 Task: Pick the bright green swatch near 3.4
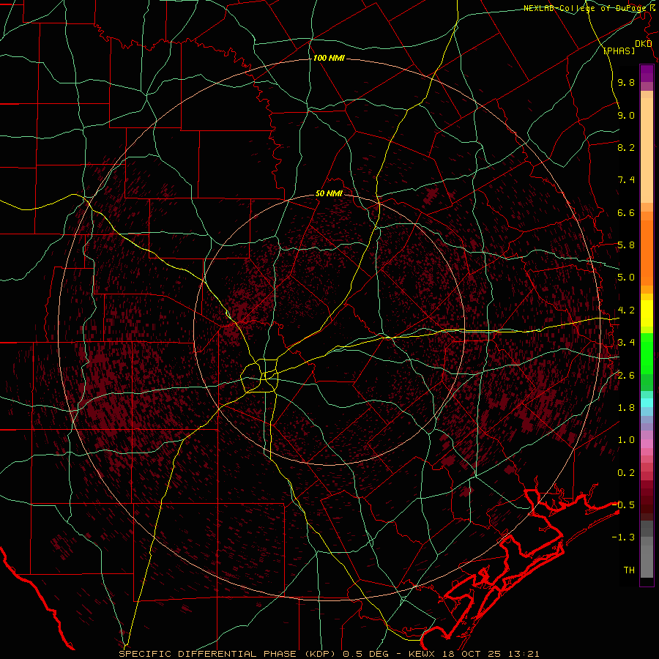click(647, 353)
